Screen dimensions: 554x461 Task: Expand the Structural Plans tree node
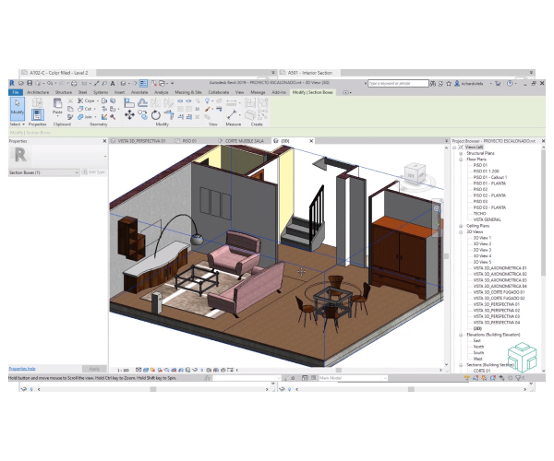click(461, 153)
